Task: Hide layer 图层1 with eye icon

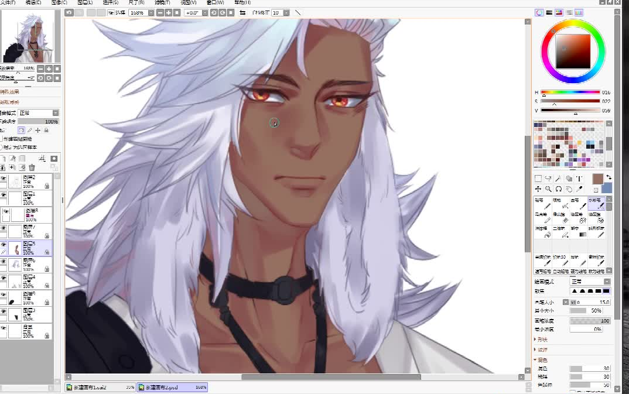Action: tap(3, 195)
